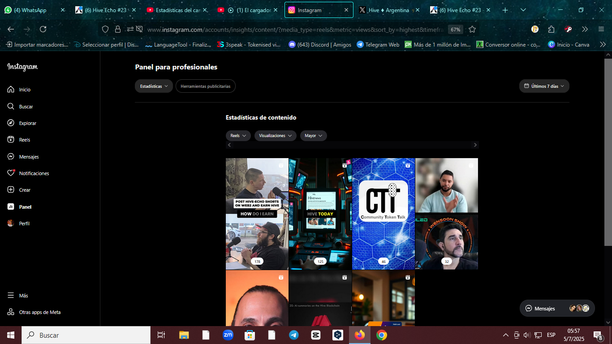The height and width of the screenshot is (344, 612).
Task: Open the Firefox application menu
Action: 601,29
